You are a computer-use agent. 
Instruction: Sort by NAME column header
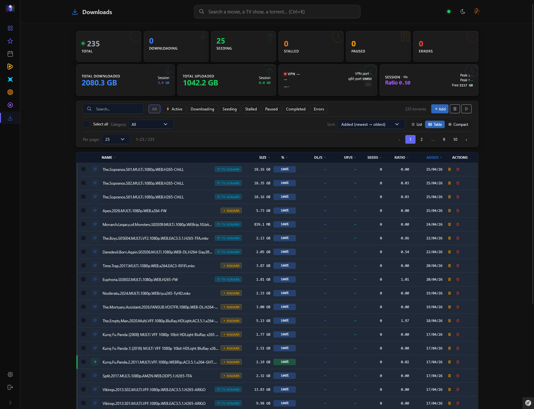109,157
